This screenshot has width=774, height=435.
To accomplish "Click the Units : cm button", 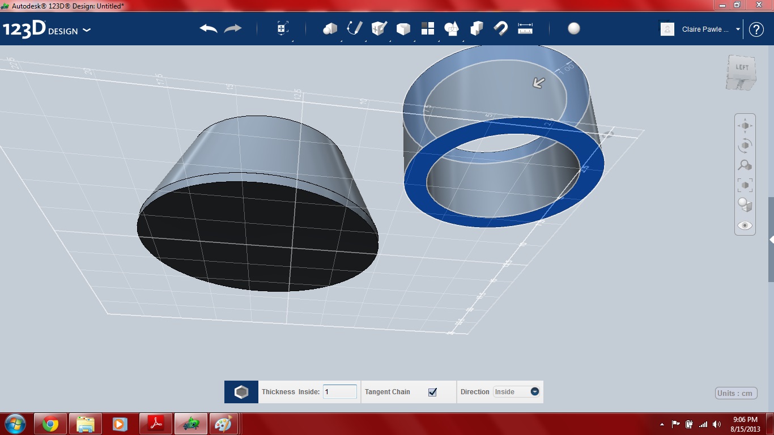I will tap(736, 393).
